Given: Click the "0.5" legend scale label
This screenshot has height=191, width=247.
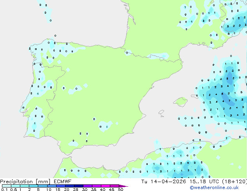Looking at the screenshot, I should click(13, 189).
